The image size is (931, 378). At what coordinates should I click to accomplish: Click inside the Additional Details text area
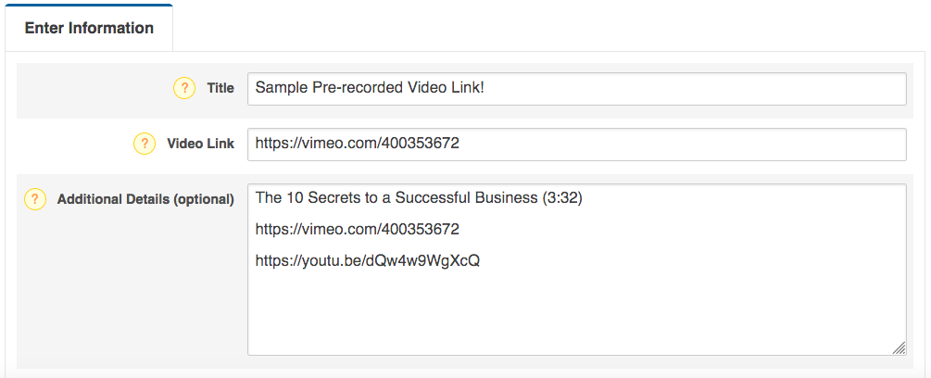pyautogui.click(x=577, y=270)
